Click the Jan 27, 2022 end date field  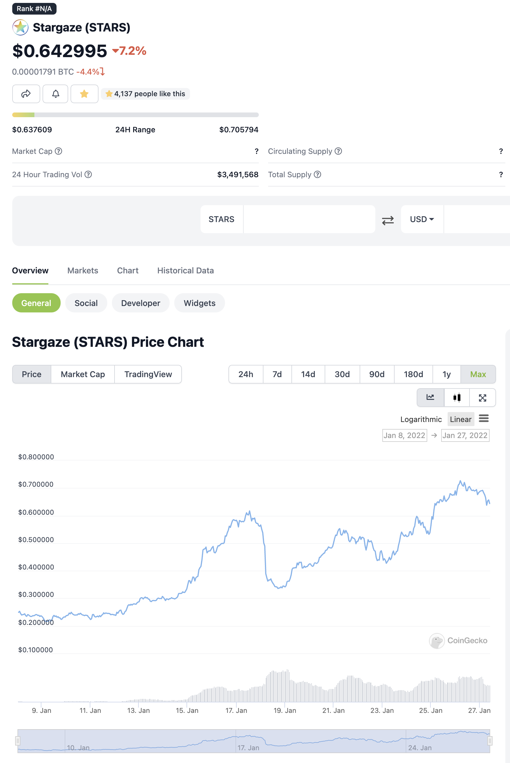coord(465,435)
